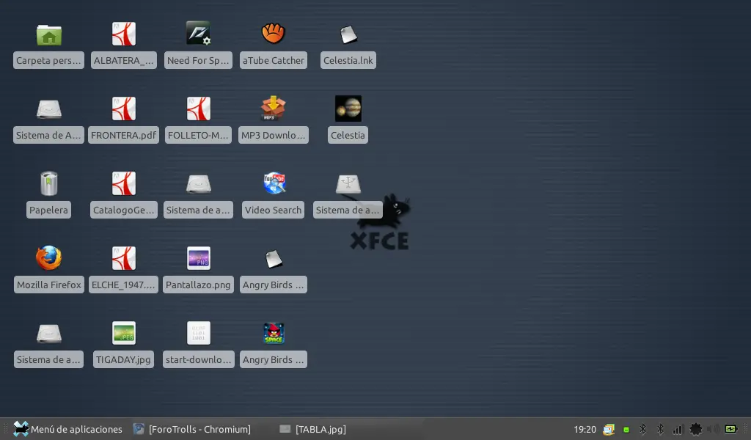751x440 pixels.
Task: Launch the MP3 Downloader shortcut
Action: click(273, 109)
